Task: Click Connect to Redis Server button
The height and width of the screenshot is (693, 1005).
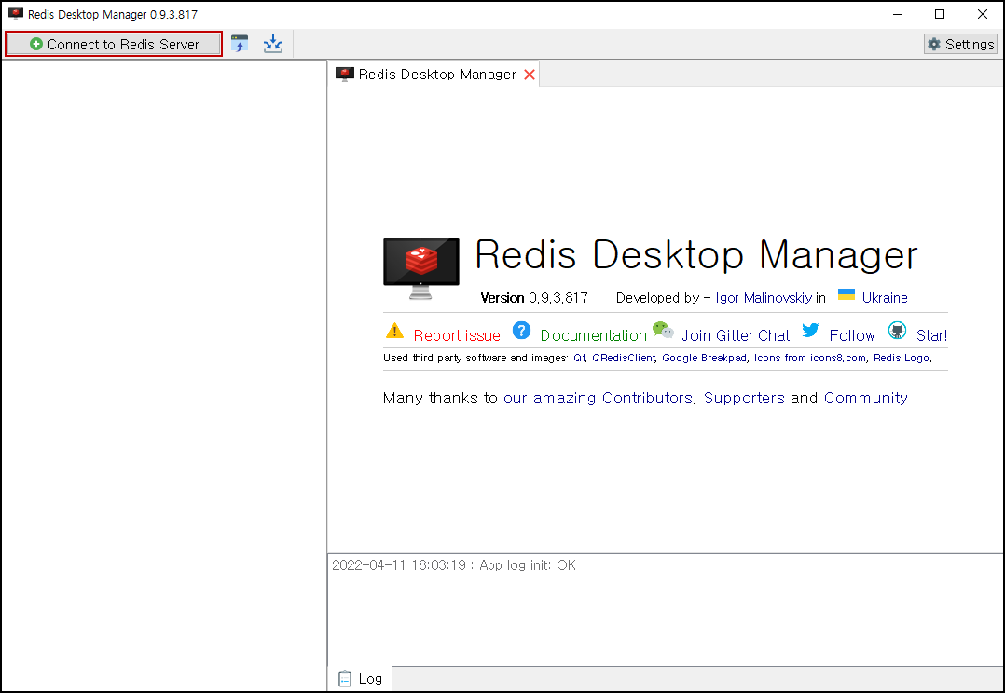Action: click(x=114, y=44)
